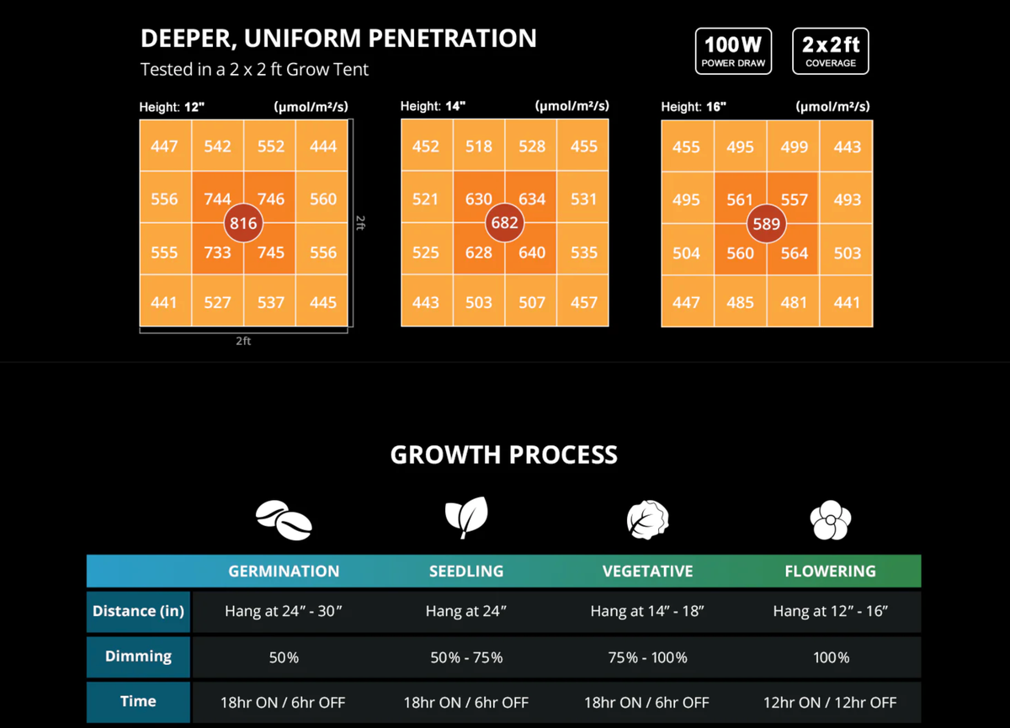
Task: Click the 2x2ft Coverage badge
Action: [x=831, y=51]
